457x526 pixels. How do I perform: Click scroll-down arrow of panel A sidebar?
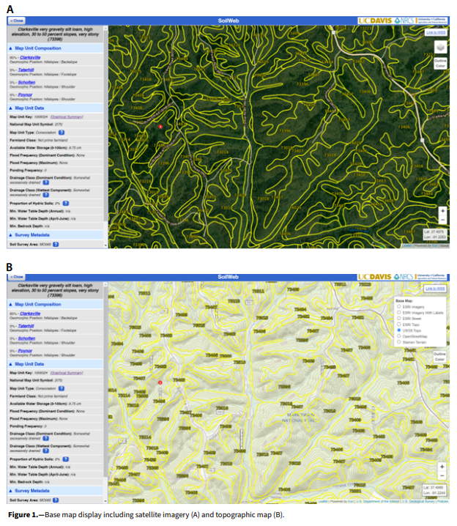point(105,245)
